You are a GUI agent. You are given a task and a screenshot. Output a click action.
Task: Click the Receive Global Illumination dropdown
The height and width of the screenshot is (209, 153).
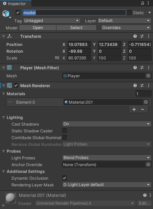(107, 144)
